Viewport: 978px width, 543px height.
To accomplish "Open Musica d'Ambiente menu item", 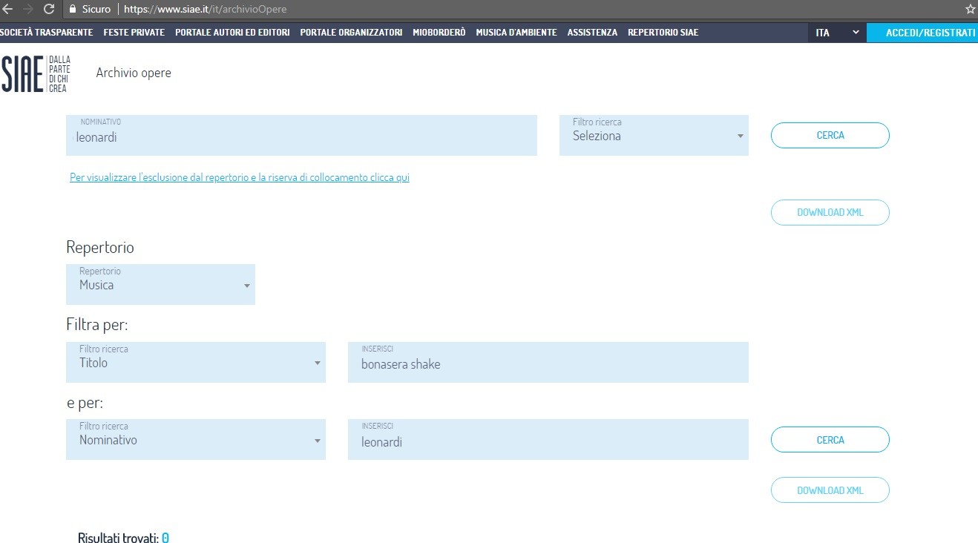I will pos(516,33).
